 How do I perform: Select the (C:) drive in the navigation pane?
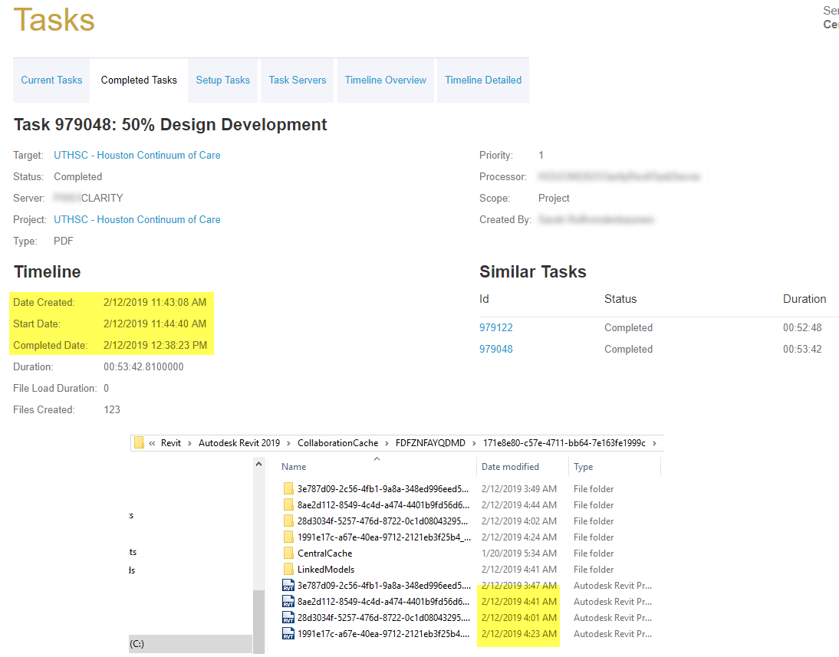click(137, 644)
